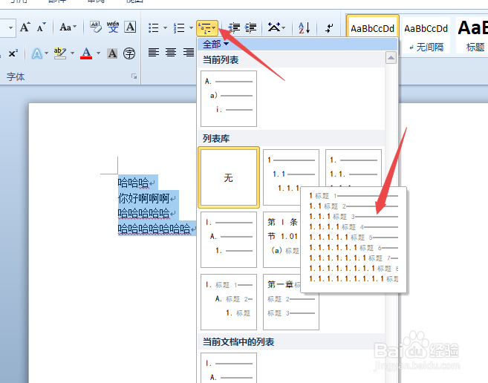Click the Shrink Font icon
The height and width of the screenshot is (383, 488).
pyautogui.click(x=41, y=27)
